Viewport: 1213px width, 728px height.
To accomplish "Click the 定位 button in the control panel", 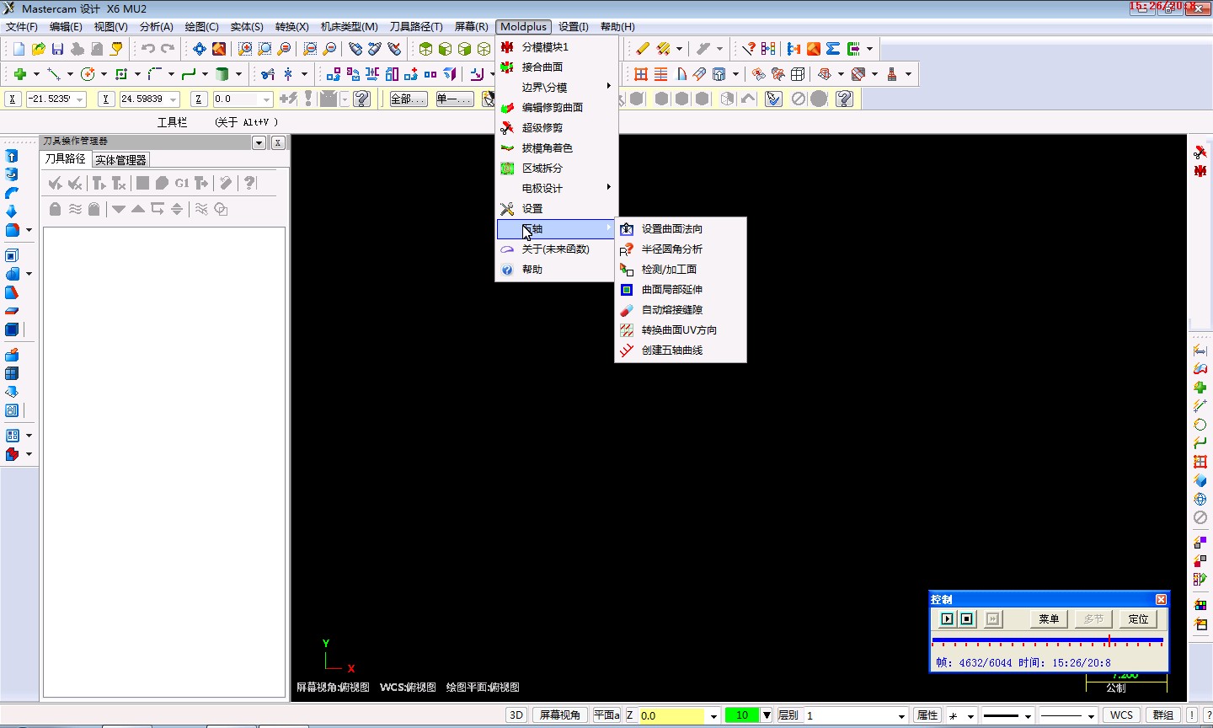I will click(x=1138, y=619).
